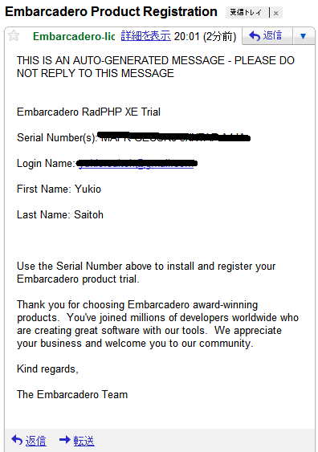Image resolution: width=318 pixels, height=452 pixels.
Task: Click the Last Name: Saitoh line
Action: (x=60, y=214)
